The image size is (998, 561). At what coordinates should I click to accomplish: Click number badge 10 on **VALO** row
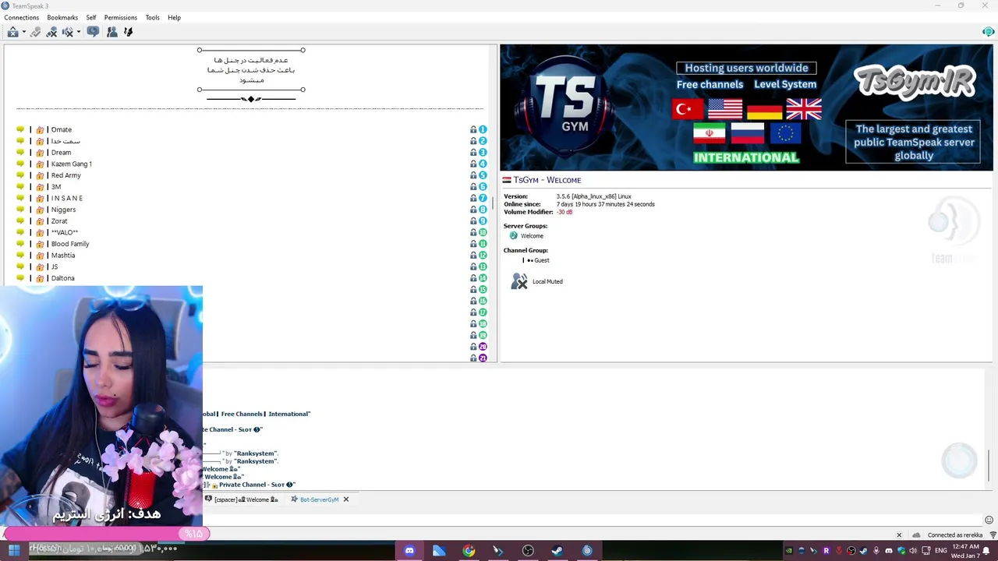click(x=483, y=232)
